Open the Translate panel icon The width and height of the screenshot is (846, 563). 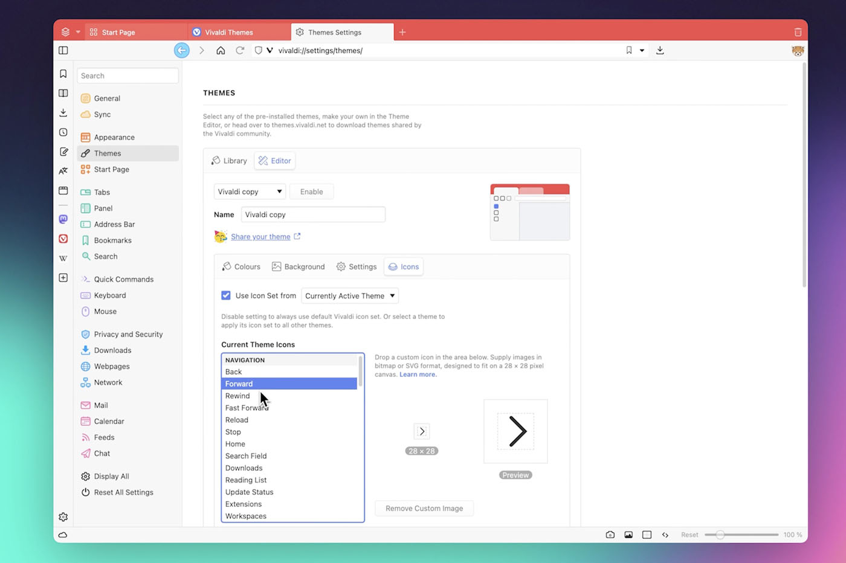click(x=63, y=171)
